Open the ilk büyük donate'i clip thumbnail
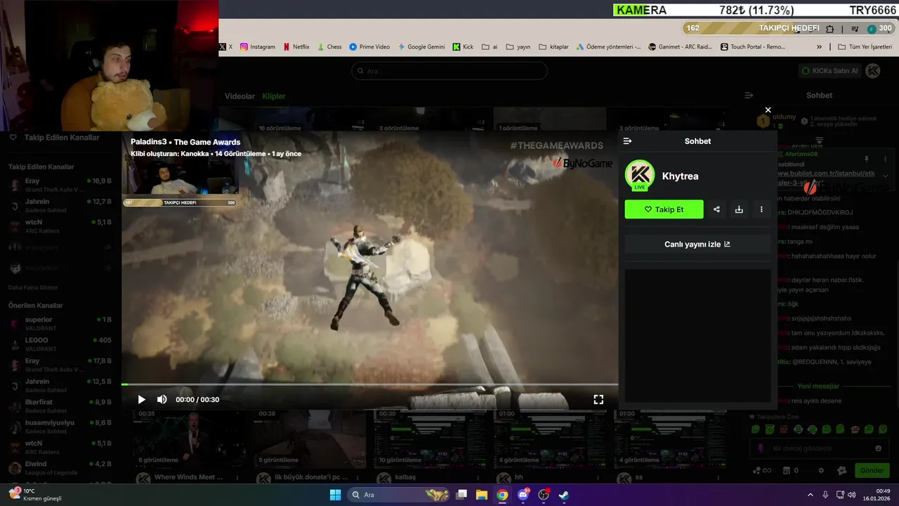The height and width of the screenshot is (506, 899). (310, 438)
